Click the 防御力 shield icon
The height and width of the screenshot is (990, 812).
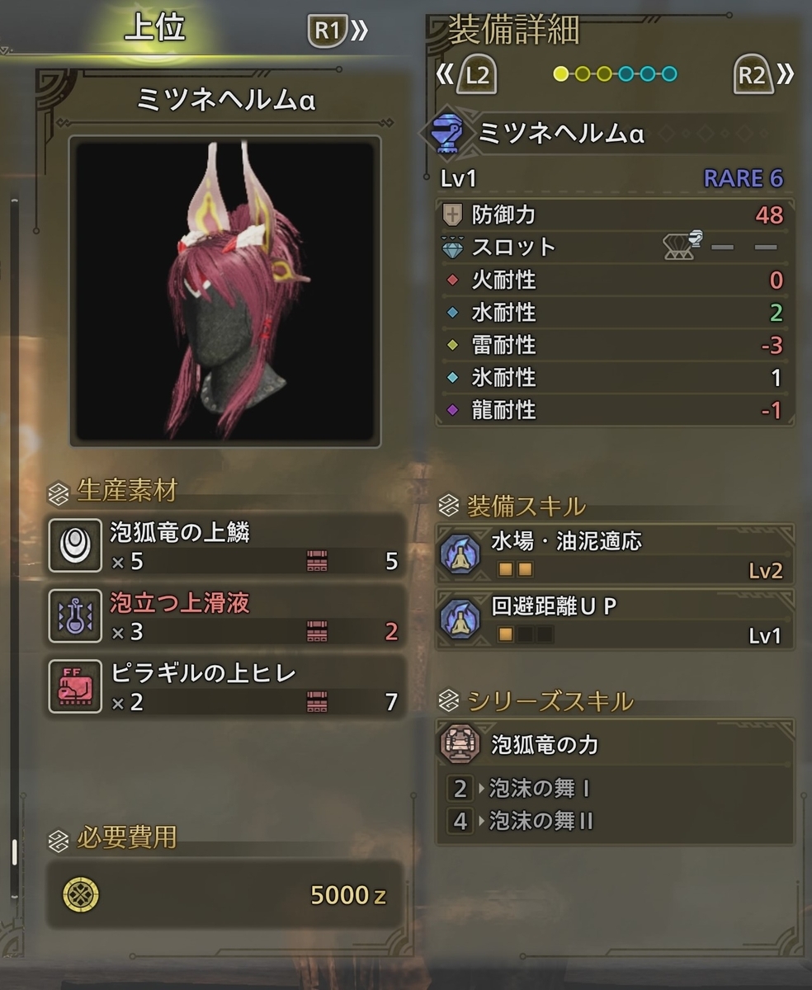pos(453,215)
